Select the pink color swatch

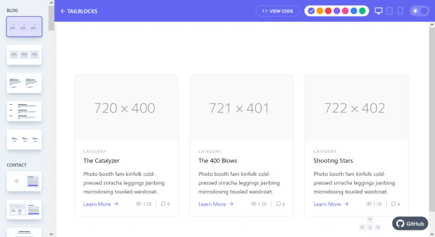coord(345,11)
